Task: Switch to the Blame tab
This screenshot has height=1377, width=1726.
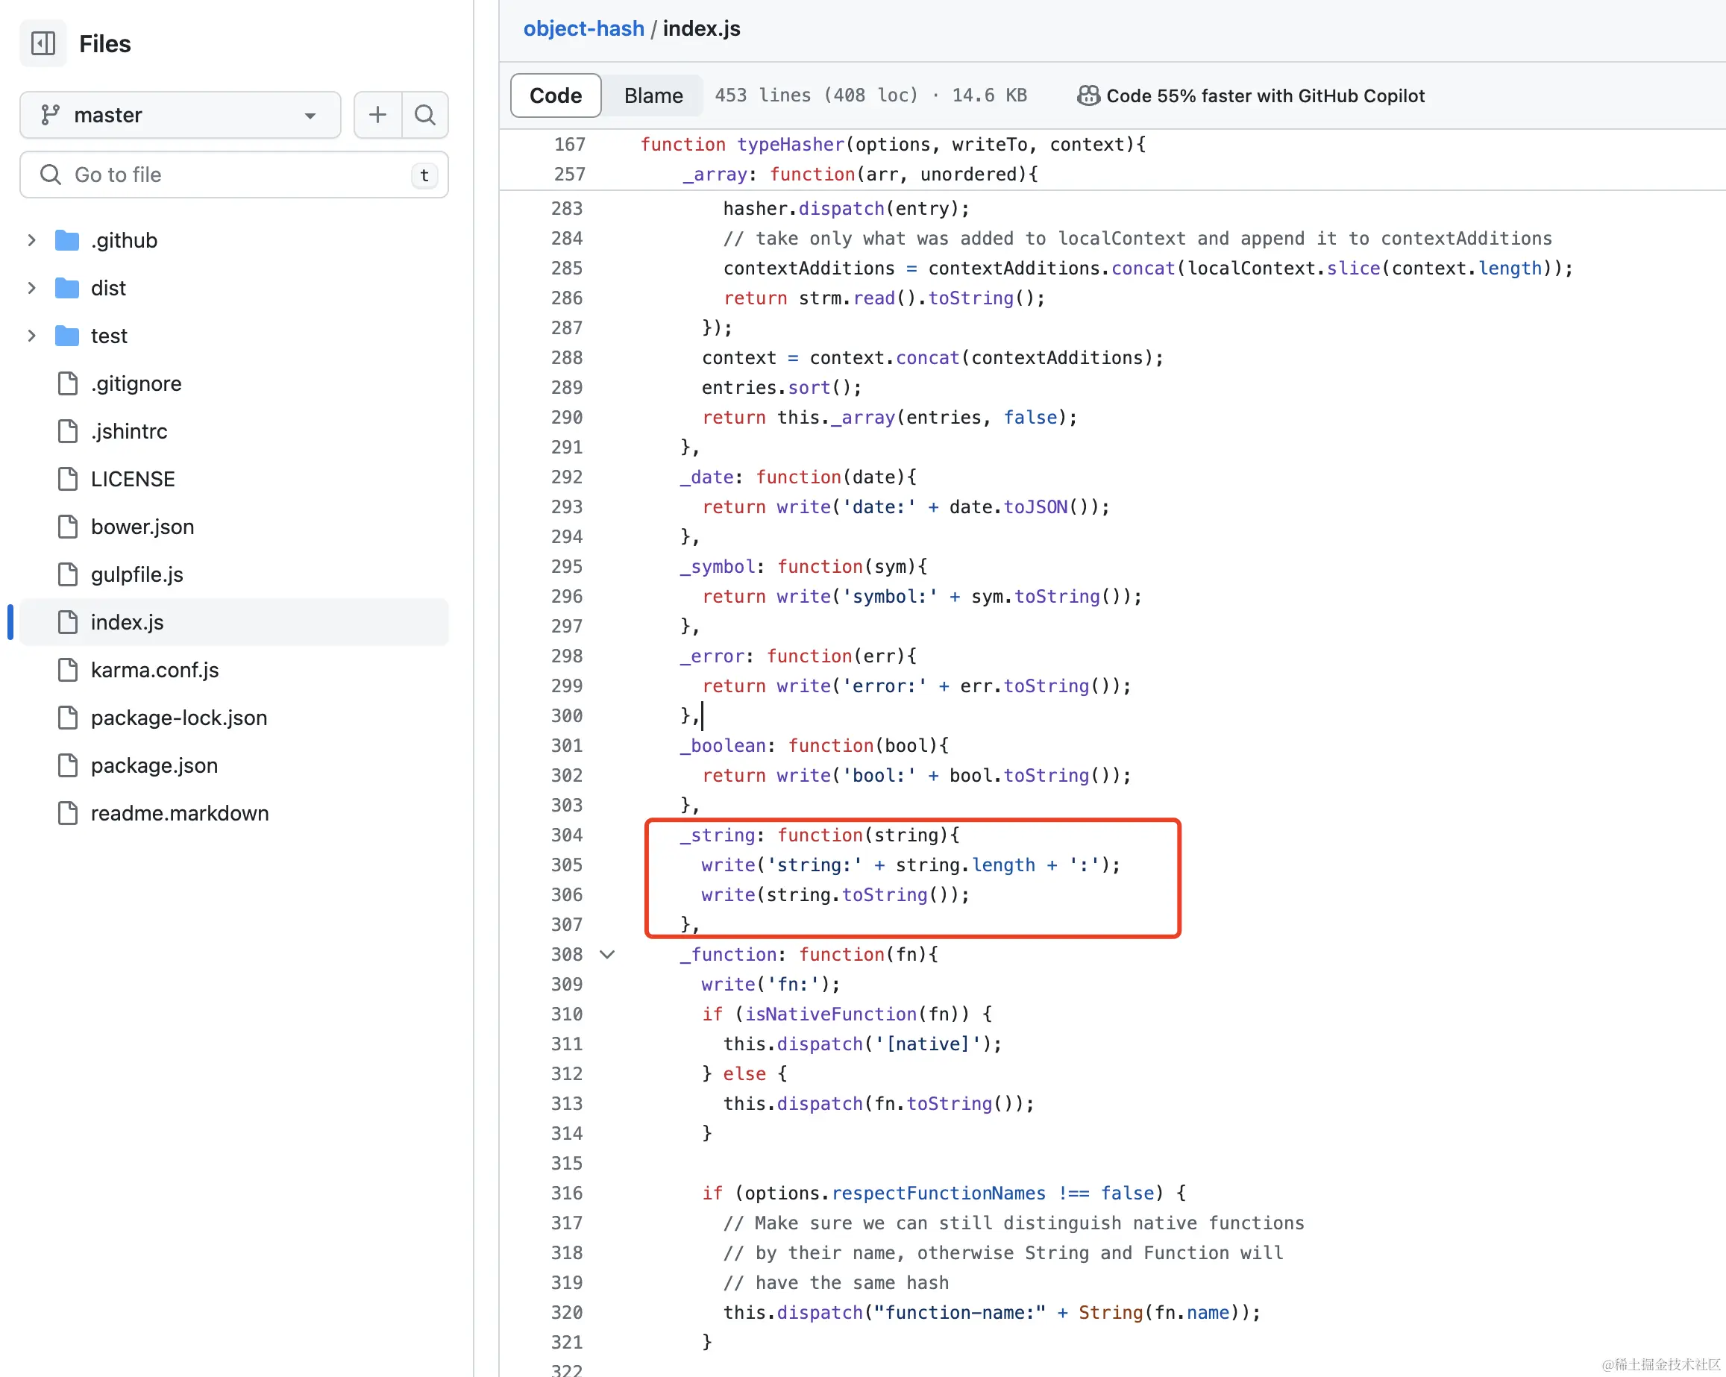Action: click(x=653, y=96)
